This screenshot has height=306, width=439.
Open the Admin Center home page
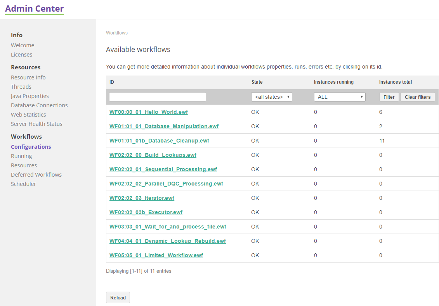(x=34, y=8)
